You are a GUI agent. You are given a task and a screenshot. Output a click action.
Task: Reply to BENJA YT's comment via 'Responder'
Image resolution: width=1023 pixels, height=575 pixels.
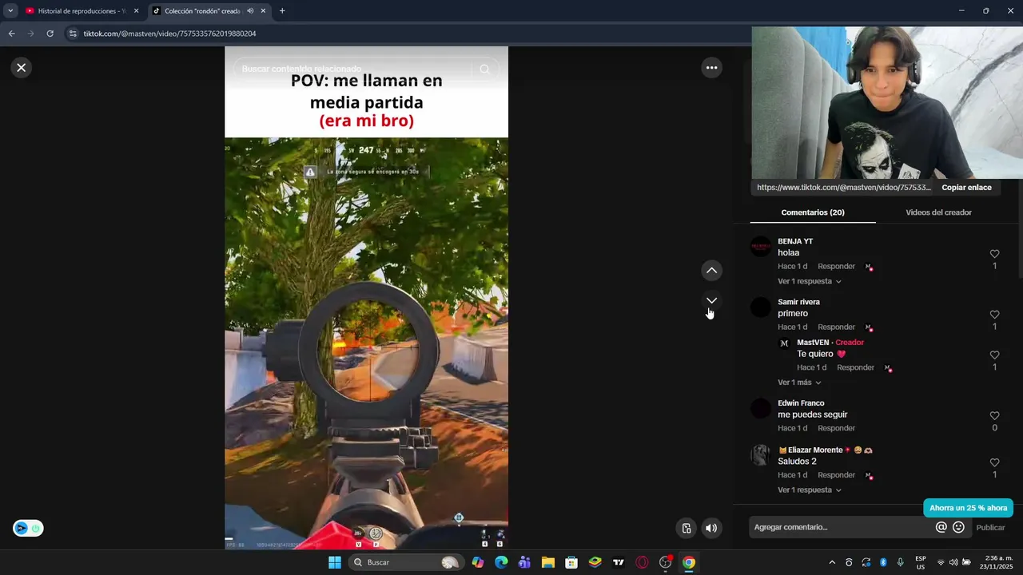(x=836, y=266)
